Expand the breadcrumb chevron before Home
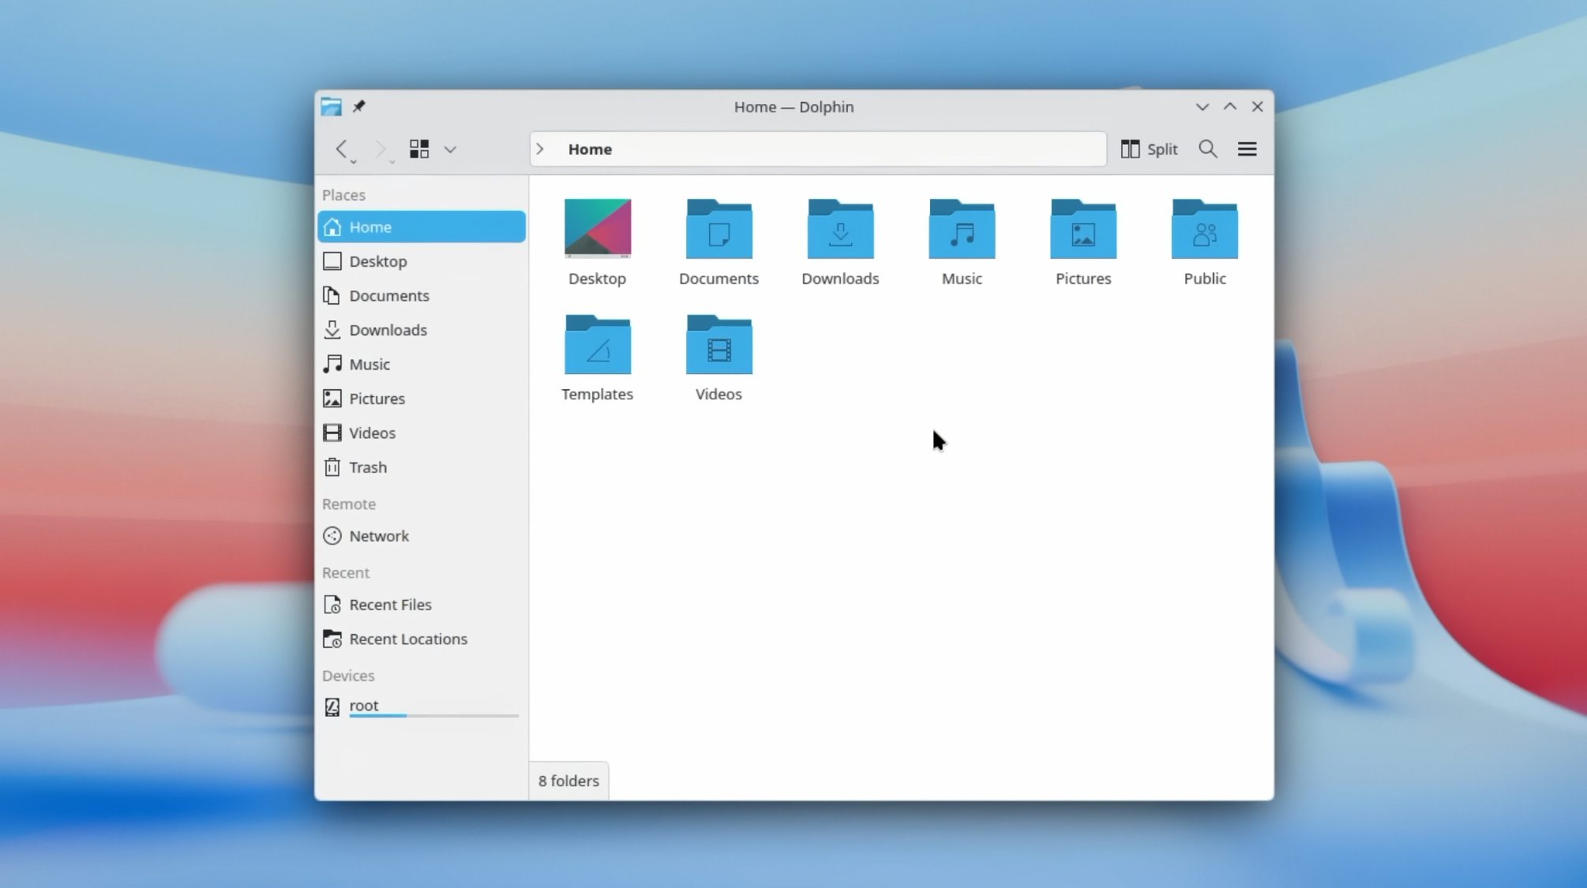This screenshot has height=888, width=1587. 540,149
